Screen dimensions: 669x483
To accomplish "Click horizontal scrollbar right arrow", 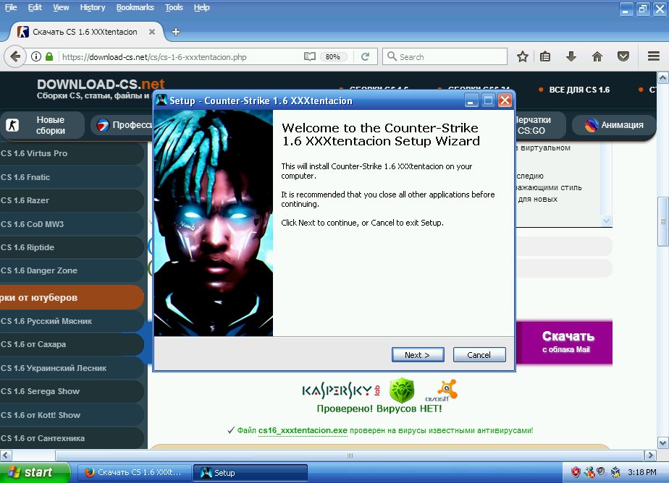I will [x=649, y=455].
